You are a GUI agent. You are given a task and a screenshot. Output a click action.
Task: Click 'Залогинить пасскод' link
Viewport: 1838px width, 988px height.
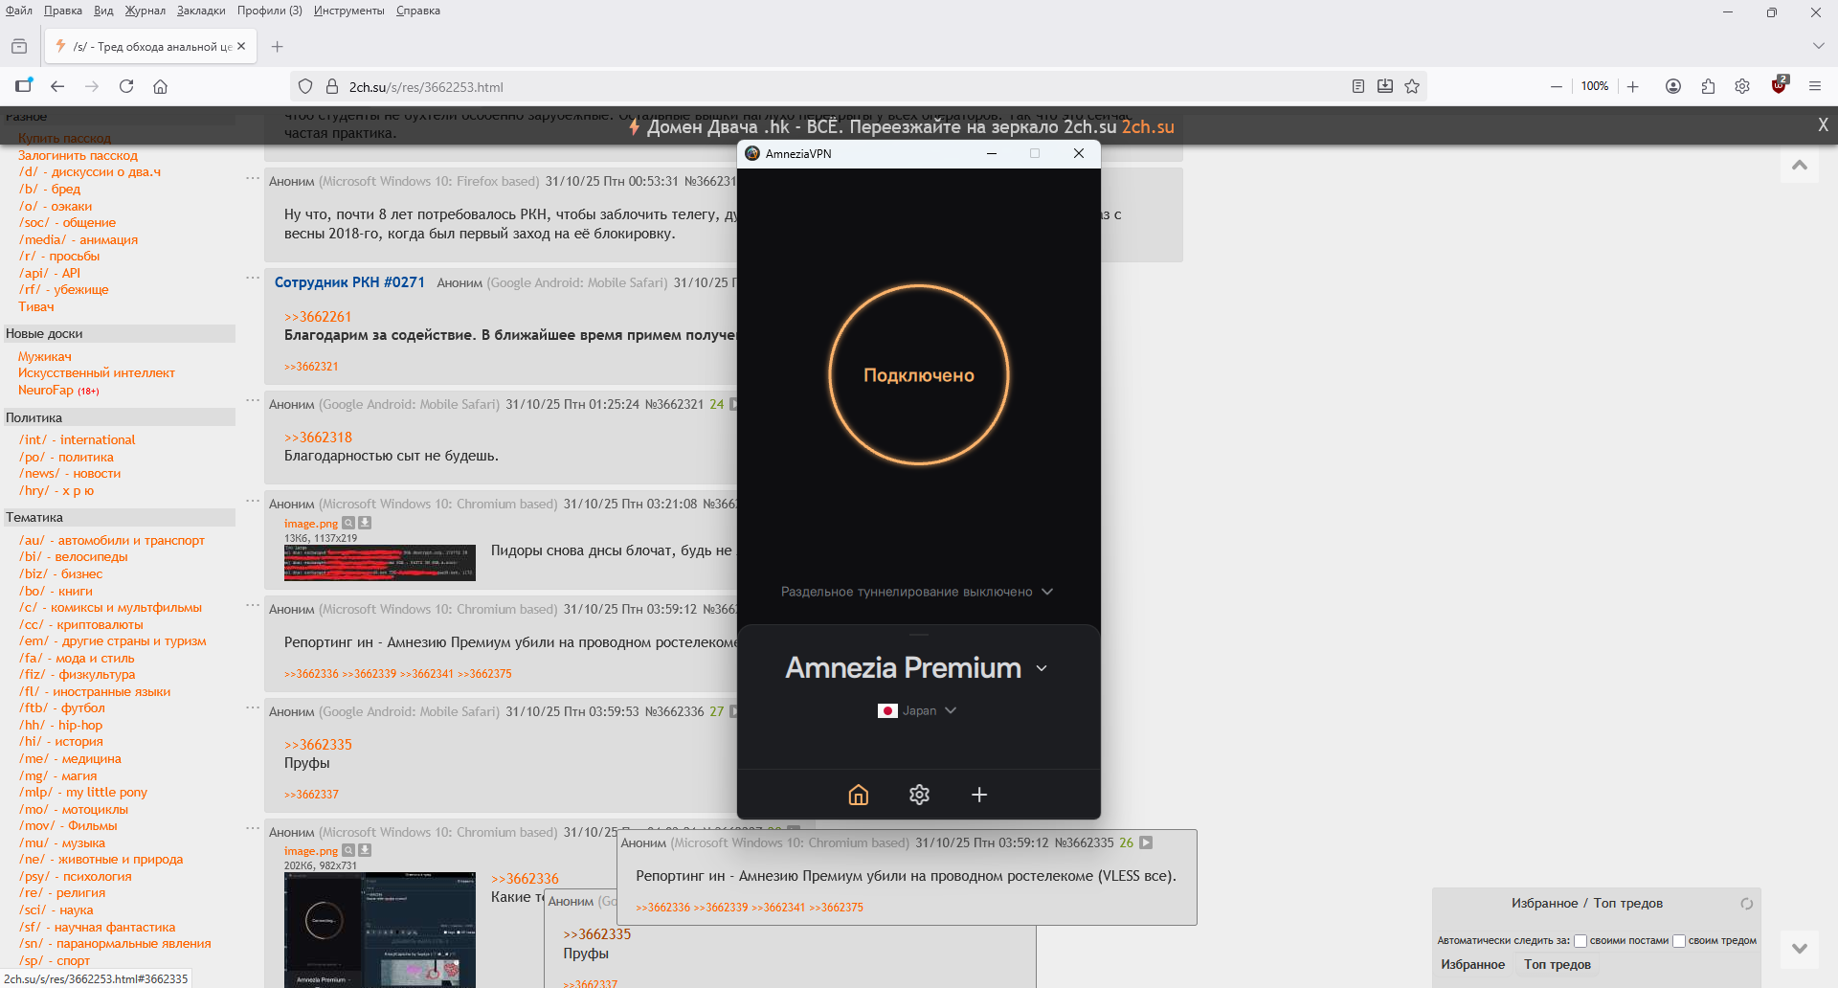pos(78,155)
